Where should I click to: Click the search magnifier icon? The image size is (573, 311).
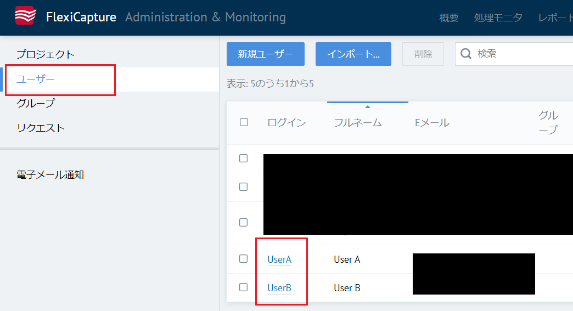tap(466, 54)
